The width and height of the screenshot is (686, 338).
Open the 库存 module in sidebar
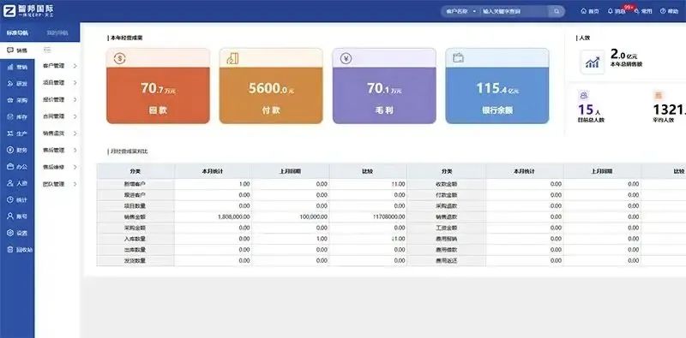coord(17,117)
